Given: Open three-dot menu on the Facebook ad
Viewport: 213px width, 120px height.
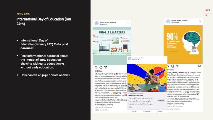Looking at the screenshot, I should point(164,58).
